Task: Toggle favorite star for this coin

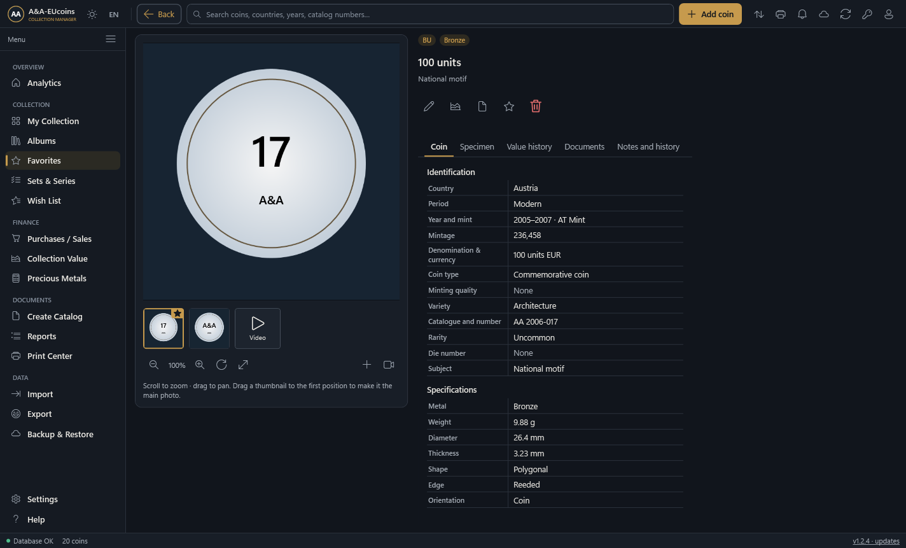Action: click(509, 106)
